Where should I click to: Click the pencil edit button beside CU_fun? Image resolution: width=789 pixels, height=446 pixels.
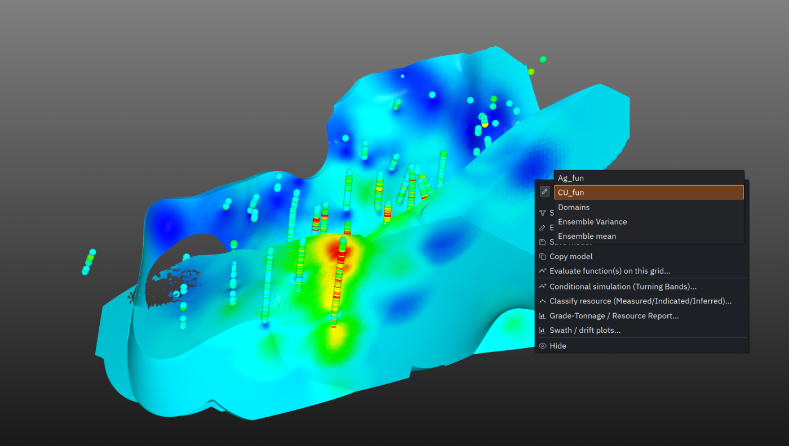pos(544,191)
